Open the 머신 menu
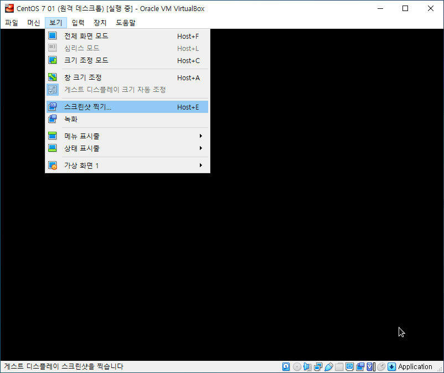The width and height of the screenshot is (444, 373). click(x=33, y=23)
